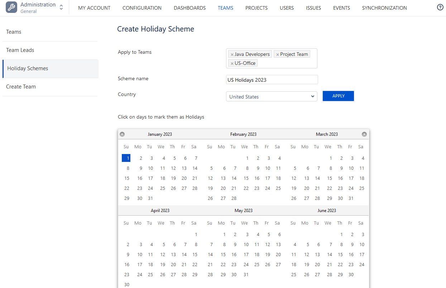Remove US-Office team tag
Image resolution: width=446 pixels, height=288 pixels.
(x=232, y=63)
